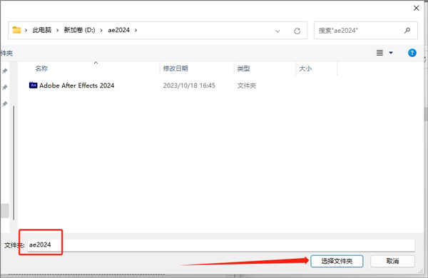Click the 取消 button
Screen dimensions: 428x278
click(x=392, y=261)
